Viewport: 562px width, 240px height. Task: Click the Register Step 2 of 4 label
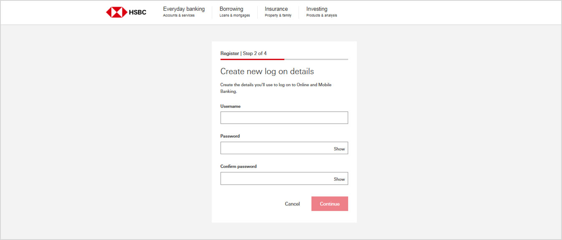[243, 53]
